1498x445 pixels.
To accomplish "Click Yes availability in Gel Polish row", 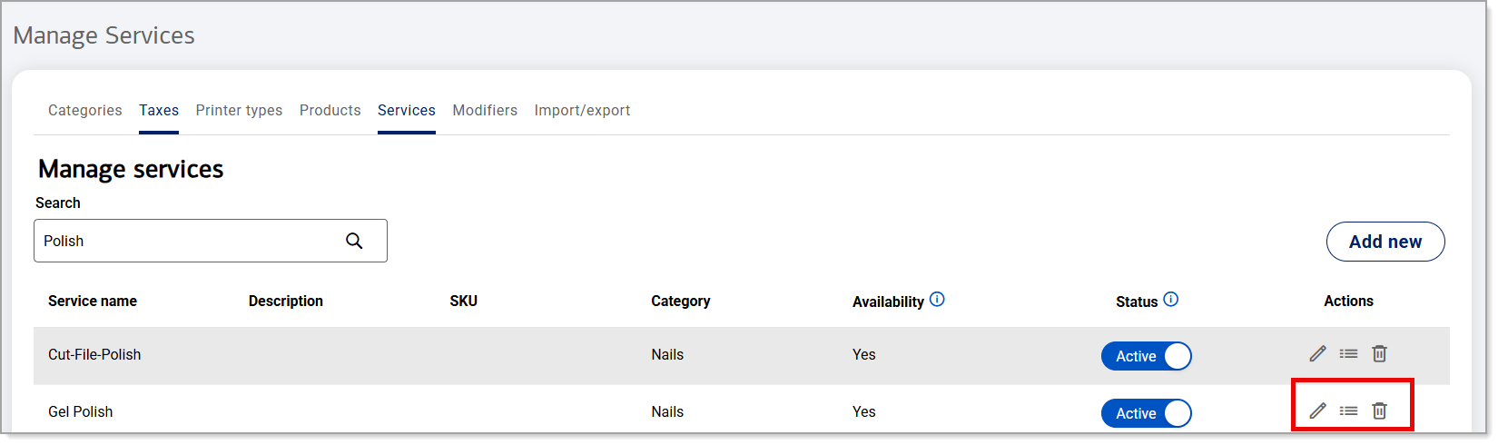I will [864, 411].
